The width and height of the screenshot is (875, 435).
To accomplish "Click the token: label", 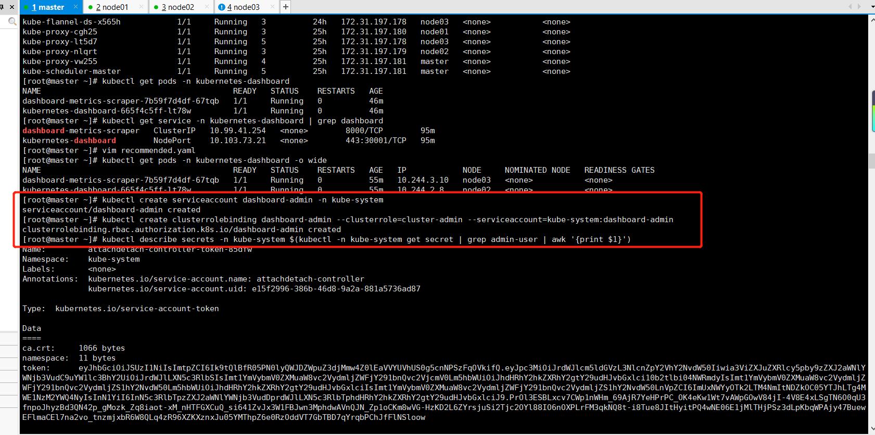I will click(36, 368).
